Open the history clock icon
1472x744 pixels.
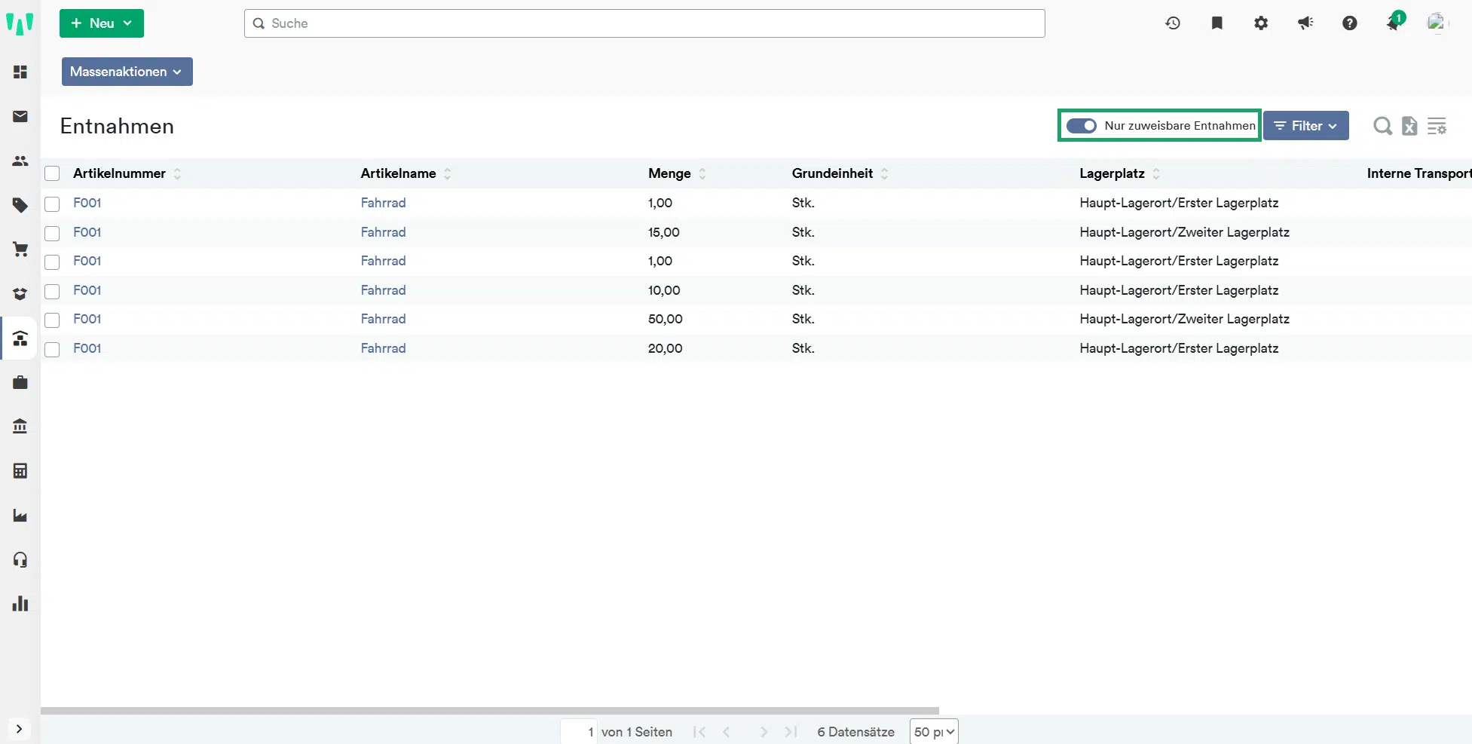(x=1173, y=23)
